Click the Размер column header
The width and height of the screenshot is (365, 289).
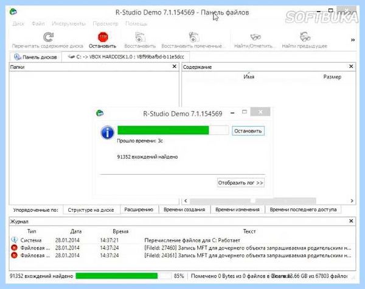pyautogui.click(x=332, y=77)
